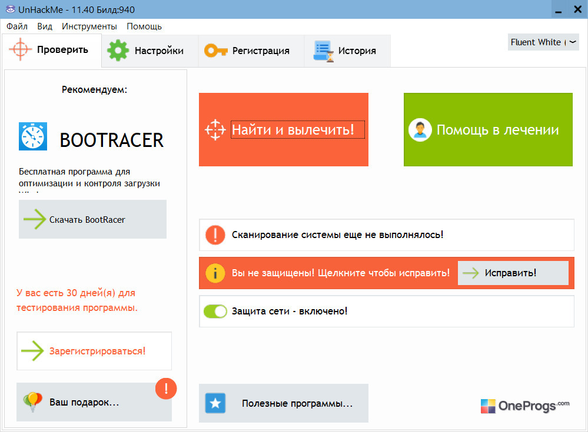Open Ваш подарок... button
Image resolution: width=588 pixels, height=432 pixels.
click(94, 402)
